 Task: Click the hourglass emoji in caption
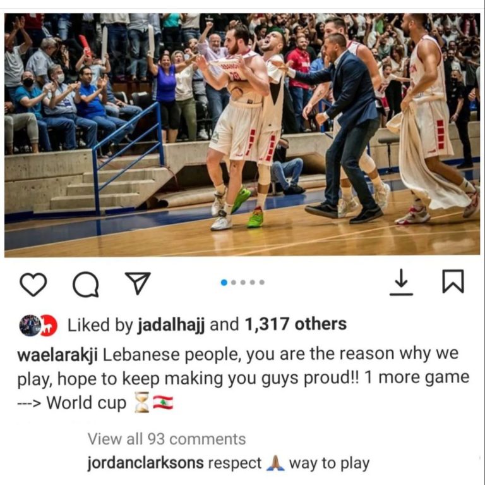[141, 402]
